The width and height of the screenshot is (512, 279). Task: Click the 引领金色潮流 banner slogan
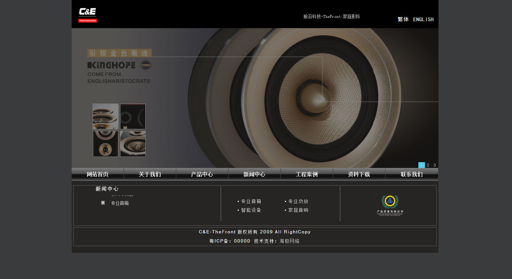tap(119, 53)
